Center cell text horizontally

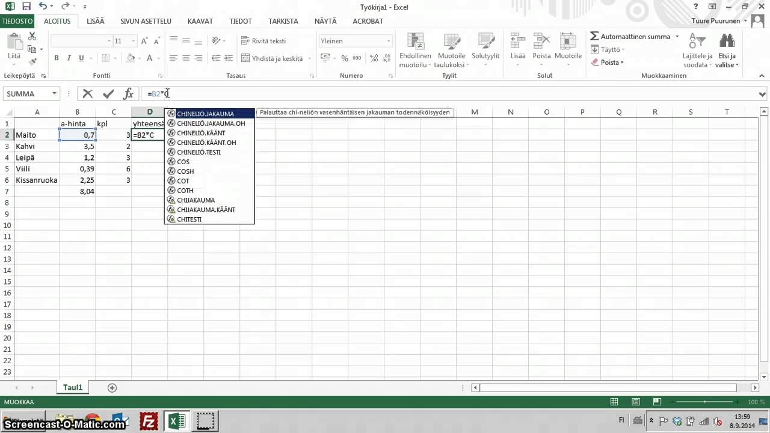(186, 58)
